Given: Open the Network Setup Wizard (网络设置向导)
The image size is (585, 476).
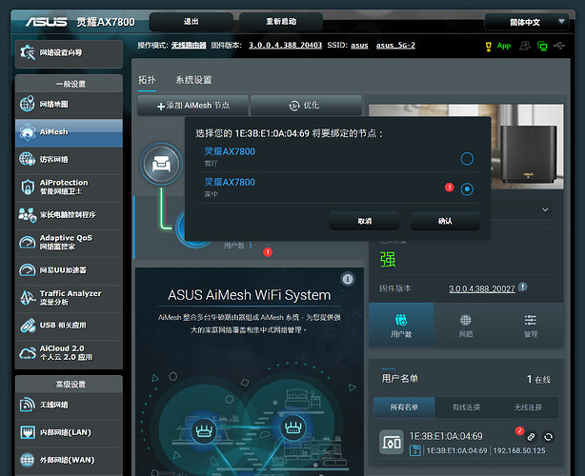Looking at the screenshot, I should coord(69,53).
